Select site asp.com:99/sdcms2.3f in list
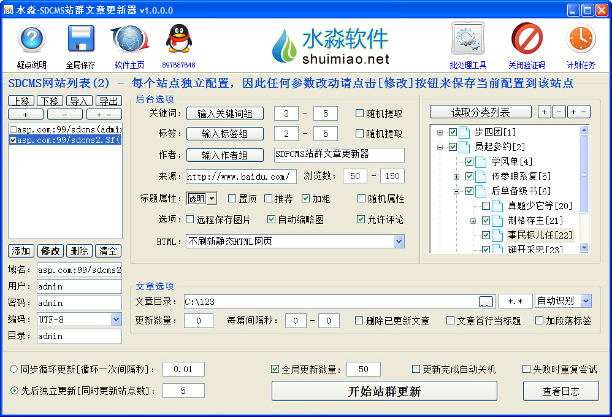The image size is (612, 417). 66,140
